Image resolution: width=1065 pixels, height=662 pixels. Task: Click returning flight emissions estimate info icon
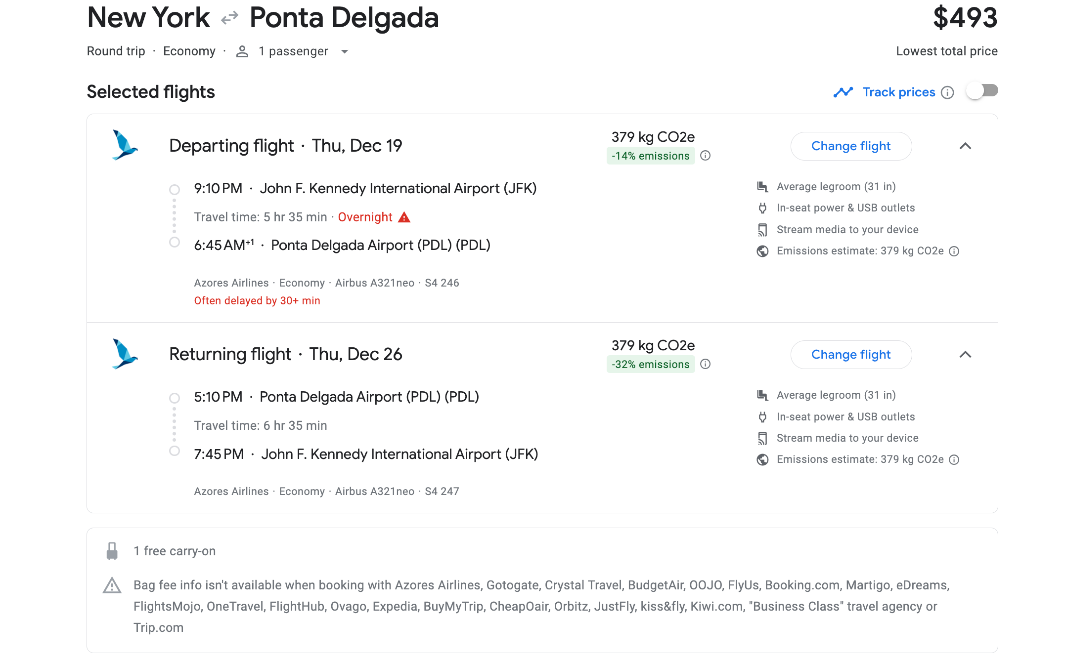tap(954, 459)
